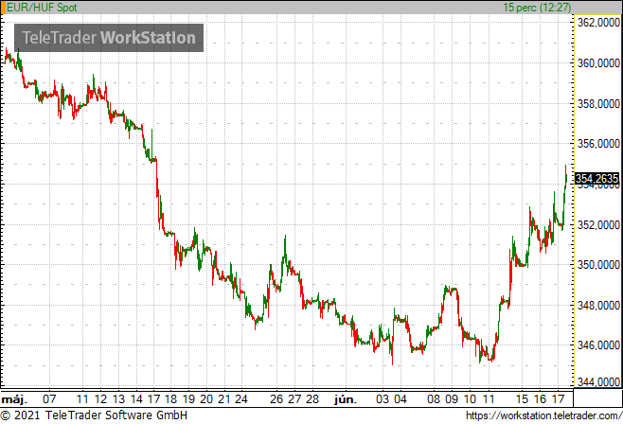Click the 350,0000 price axis label
The image size is (623, 424).
pos(598,265)
